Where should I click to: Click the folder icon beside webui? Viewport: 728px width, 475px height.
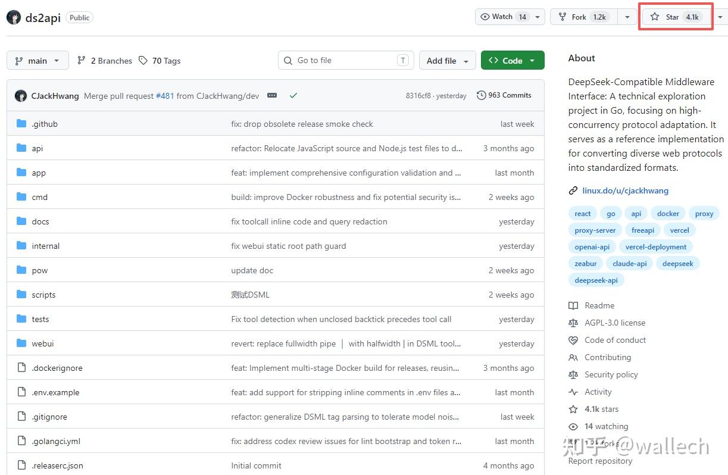click(x=21, y=343)
